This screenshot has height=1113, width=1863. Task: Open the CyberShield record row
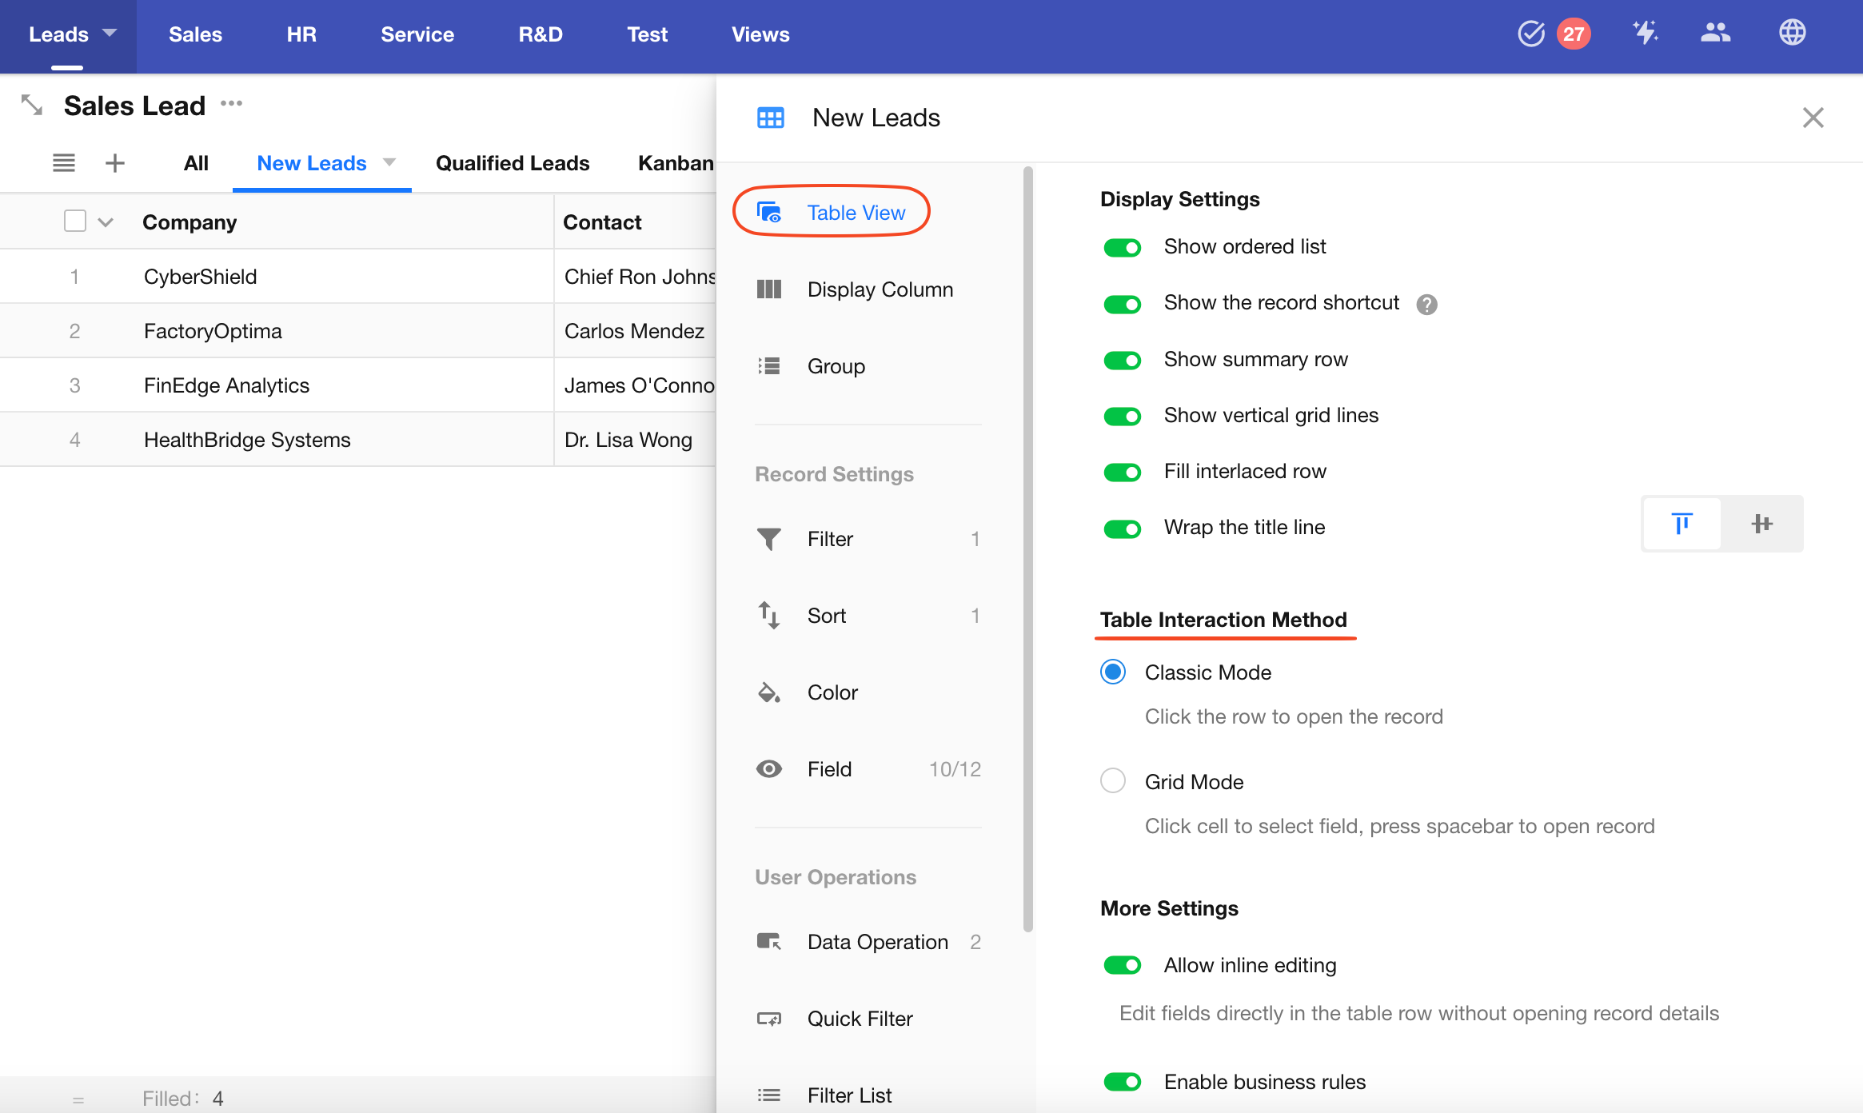coord(201,277)
